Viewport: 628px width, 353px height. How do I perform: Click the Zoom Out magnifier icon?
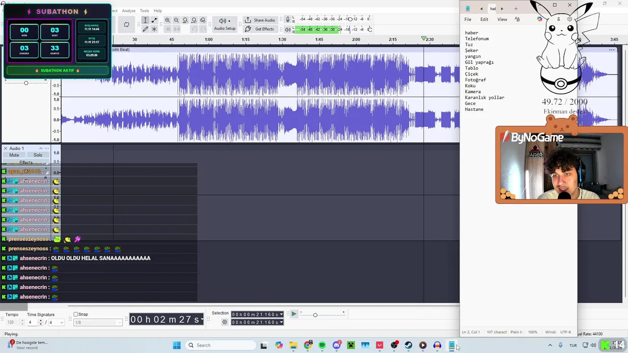coord(176,20)
